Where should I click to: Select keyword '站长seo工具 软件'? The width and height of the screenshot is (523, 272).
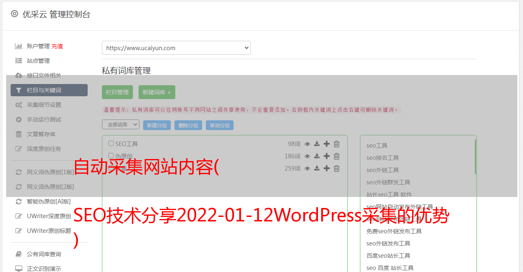click(389, 195)
